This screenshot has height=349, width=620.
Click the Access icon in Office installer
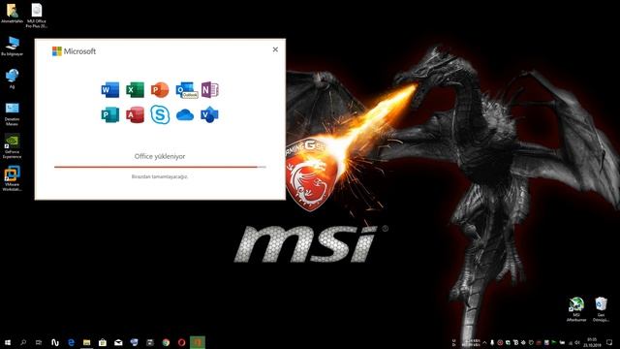[x=135, y=114]
